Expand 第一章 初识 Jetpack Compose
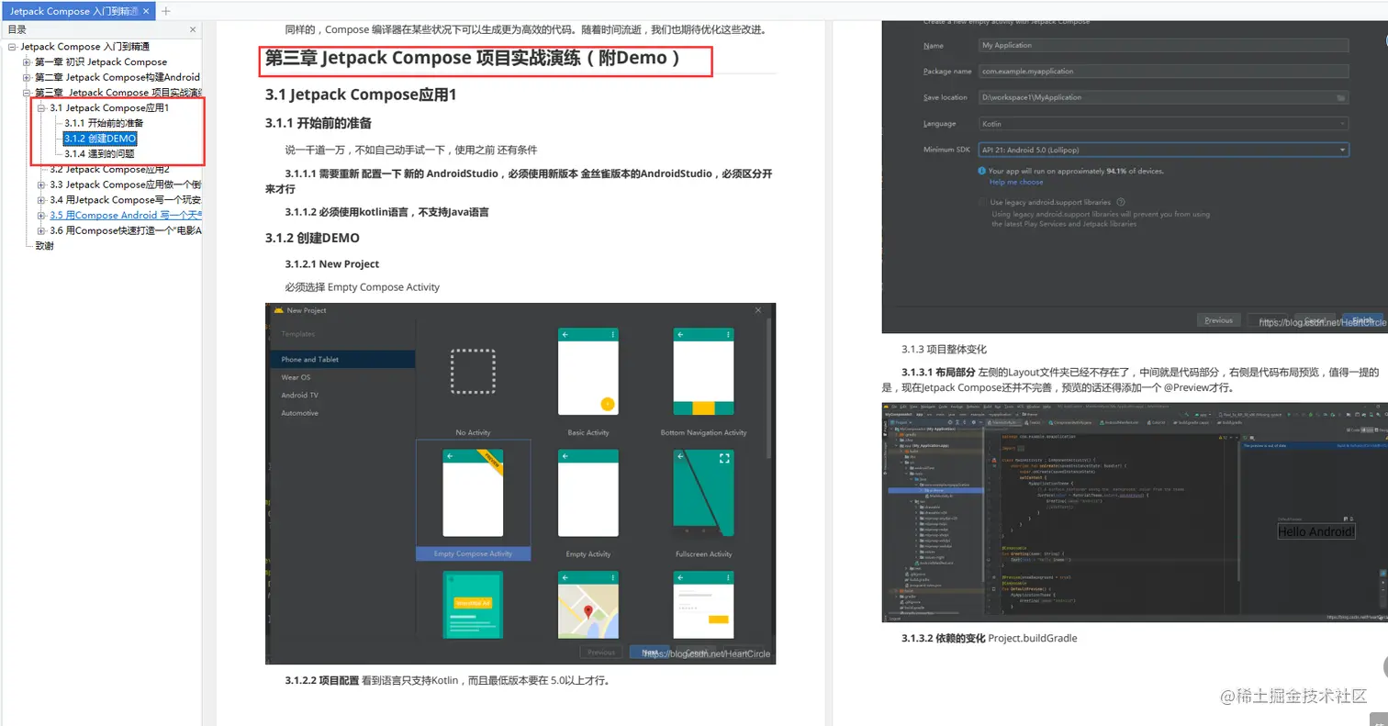Screen dimensions: 1388x726 point(27,61)
